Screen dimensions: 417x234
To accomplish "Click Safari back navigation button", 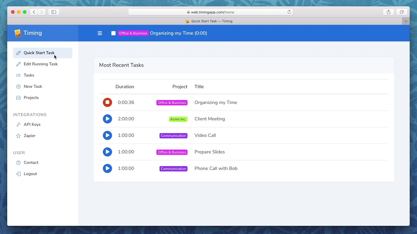I will pyautogui.click(x=34, y=12).
